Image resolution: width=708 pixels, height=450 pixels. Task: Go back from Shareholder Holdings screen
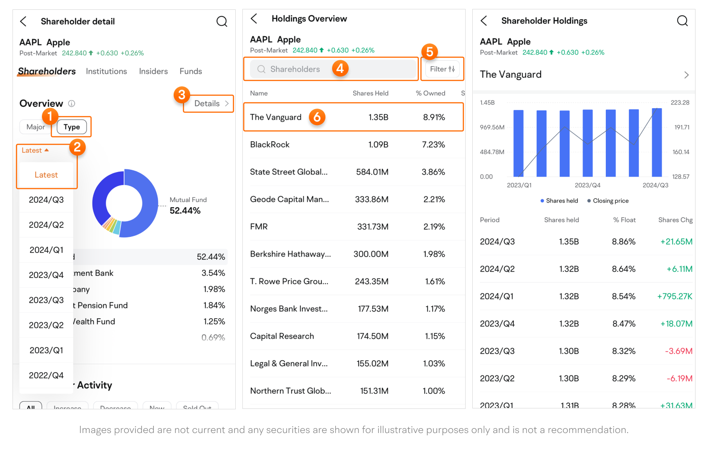(484, 21)
